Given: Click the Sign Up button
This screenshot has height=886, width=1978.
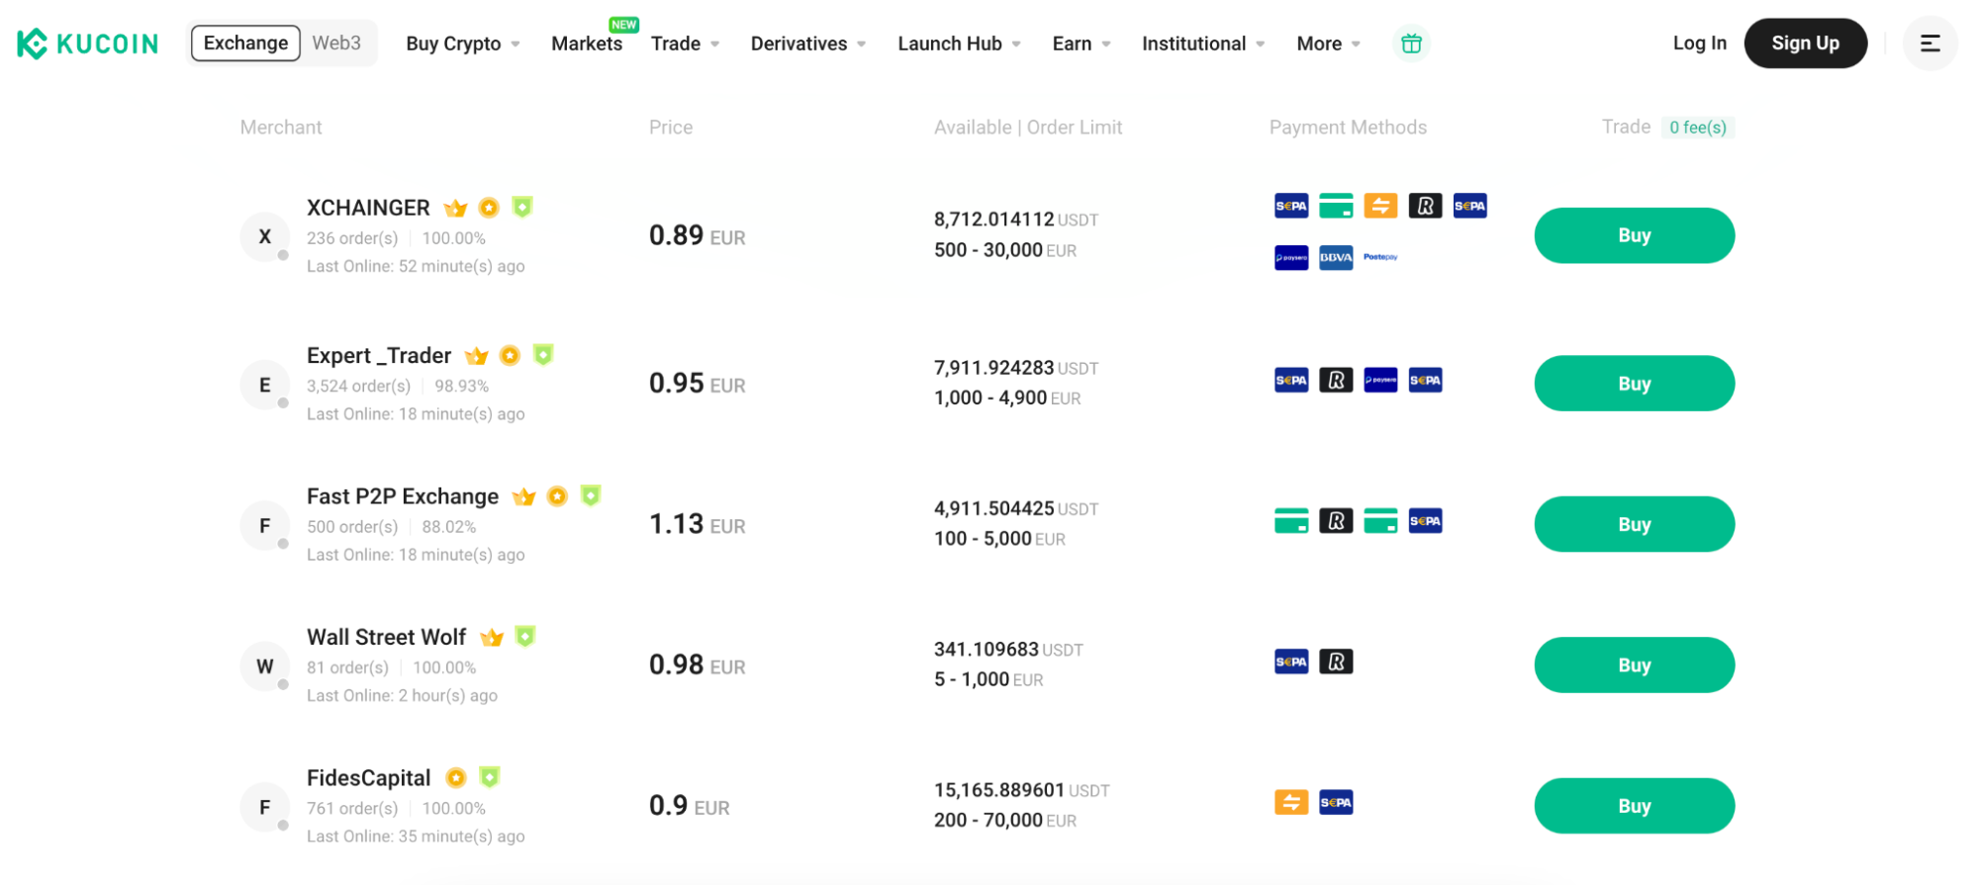Looking at the screenshot, I should click(x=1805, y=43).
